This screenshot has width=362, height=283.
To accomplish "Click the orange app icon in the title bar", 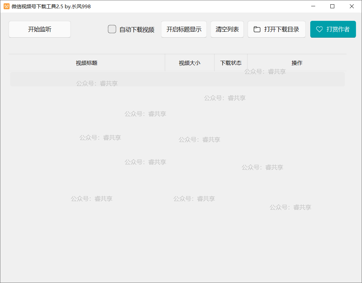I will click(6, 6).
